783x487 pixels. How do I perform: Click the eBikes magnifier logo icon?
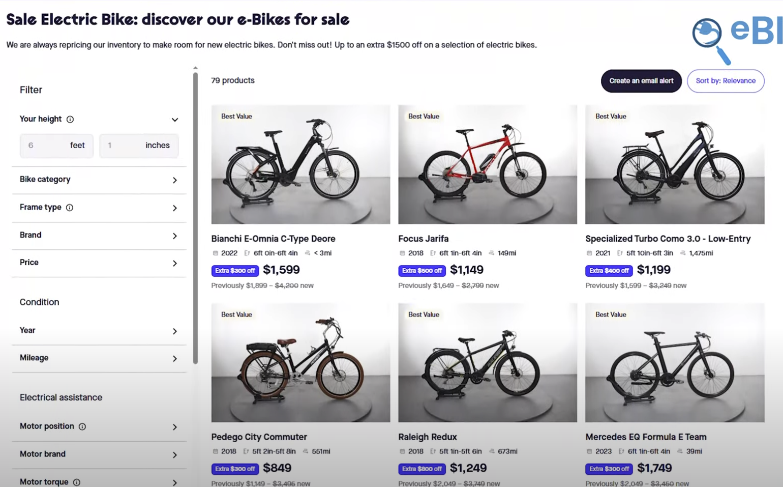[x=710, y=39]
